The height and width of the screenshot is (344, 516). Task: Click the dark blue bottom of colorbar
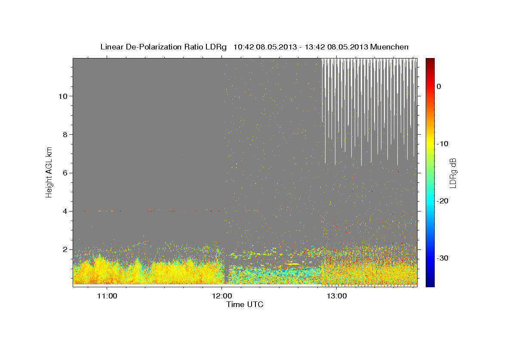point(430,283)
